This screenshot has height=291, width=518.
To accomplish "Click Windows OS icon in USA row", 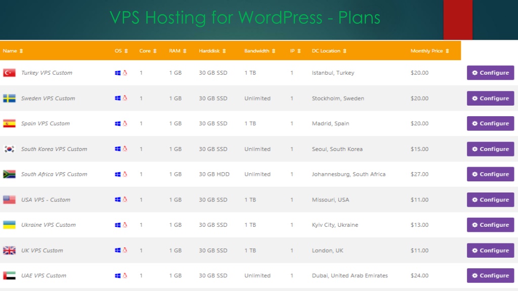I will 117,199.
